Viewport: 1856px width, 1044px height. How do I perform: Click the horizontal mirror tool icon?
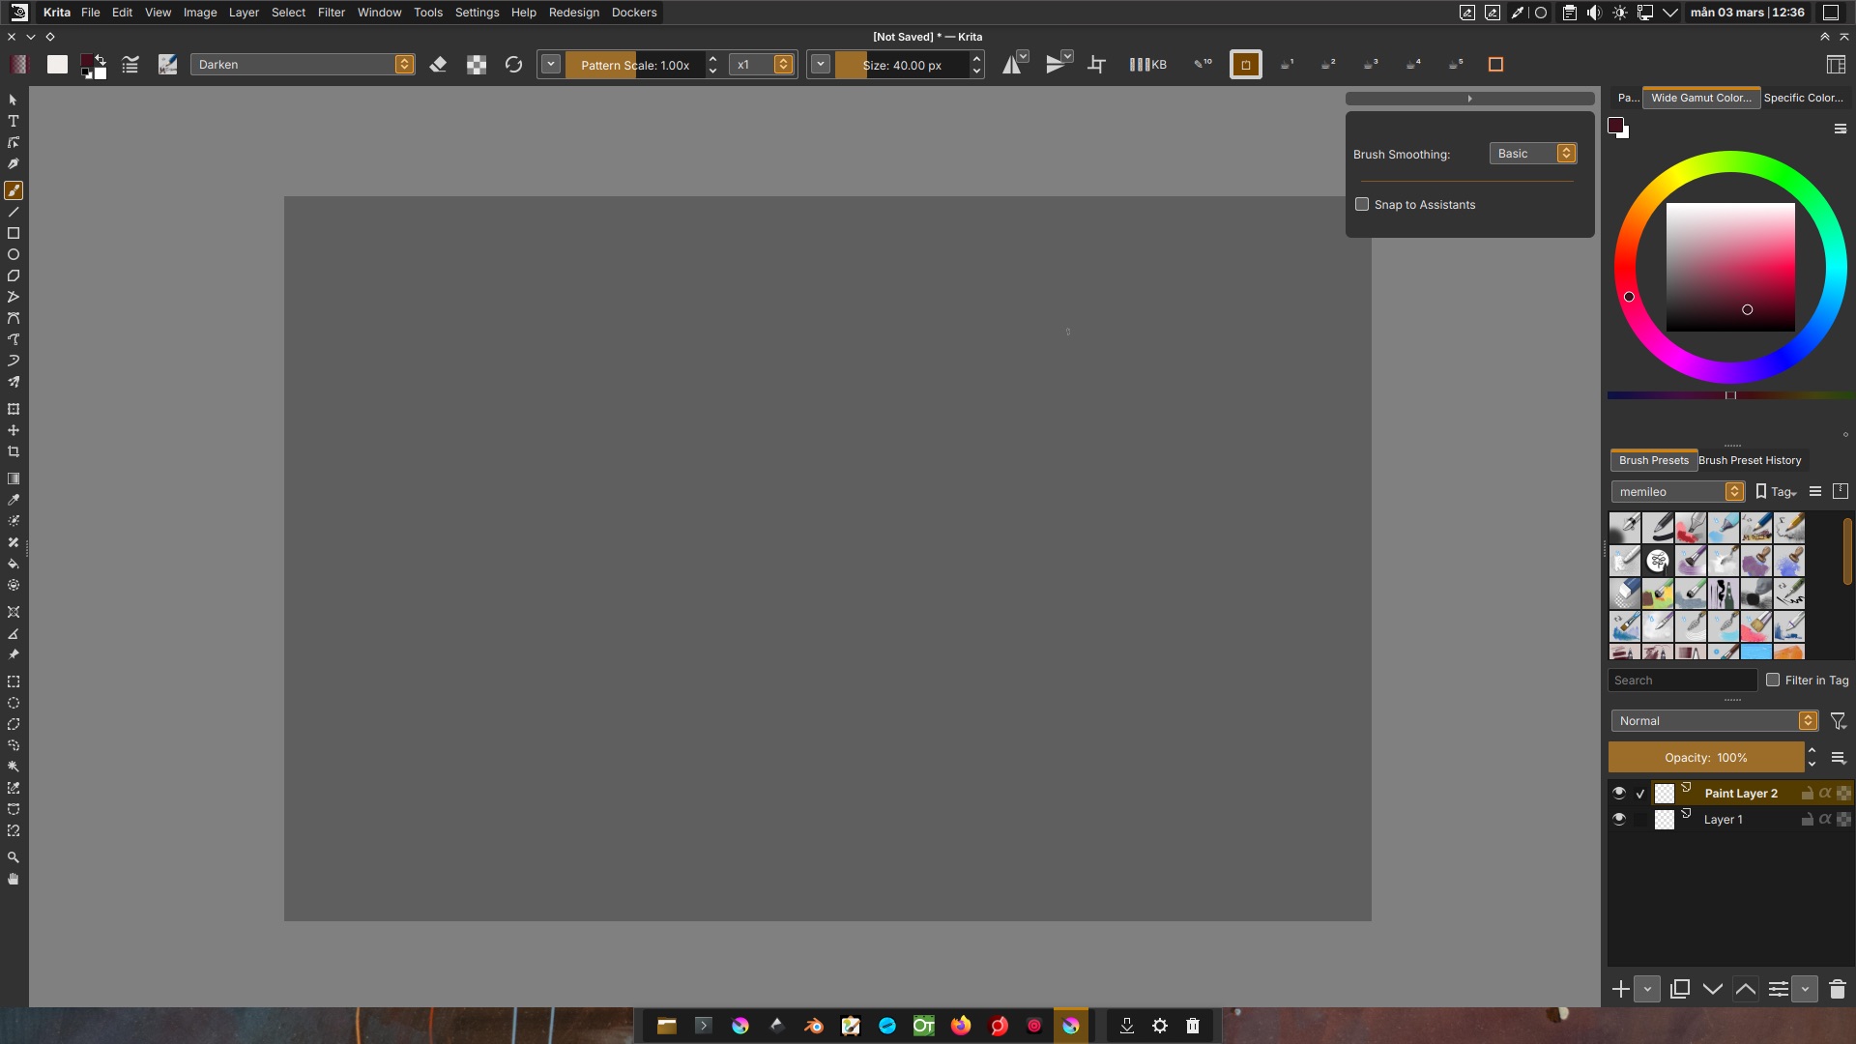click(1011, 65)
